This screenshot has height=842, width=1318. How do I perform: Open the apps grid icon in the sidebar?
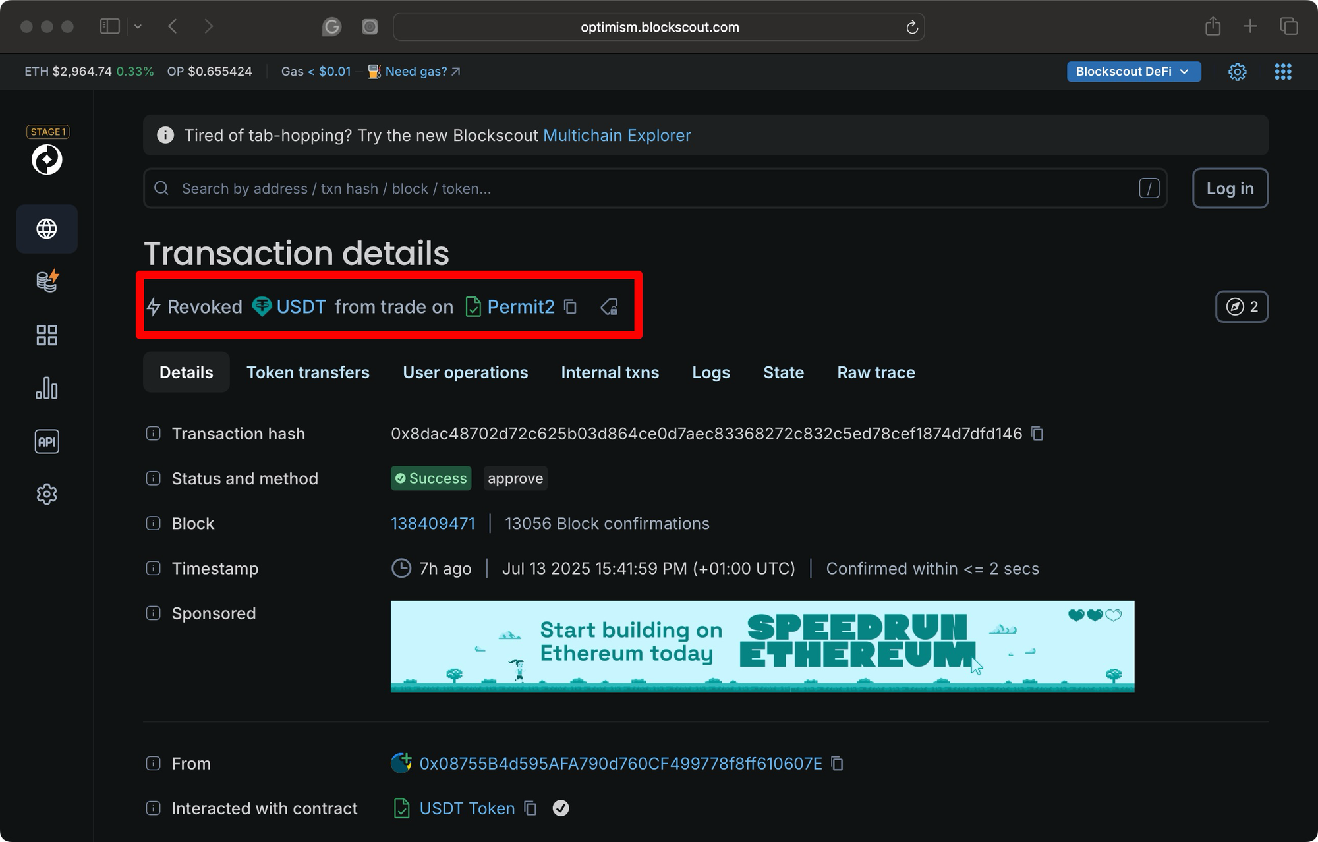[x=47, y=335]
